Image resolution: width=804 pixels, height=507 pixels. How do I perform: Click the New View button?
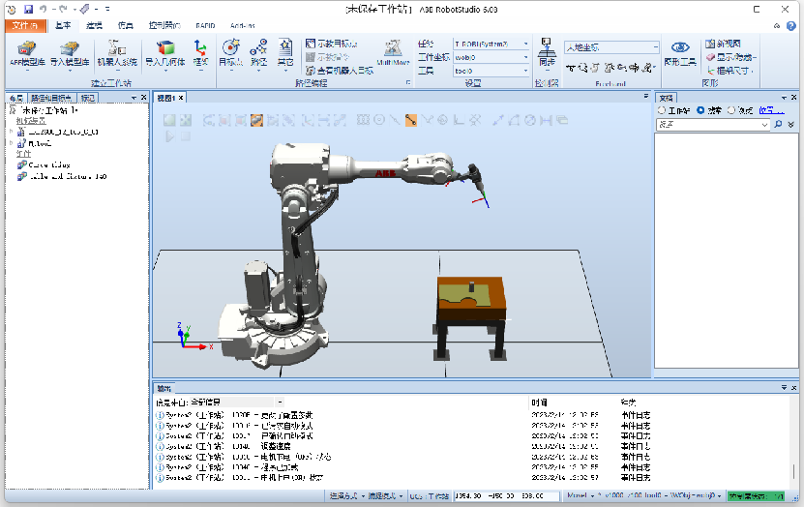[723, 44]
